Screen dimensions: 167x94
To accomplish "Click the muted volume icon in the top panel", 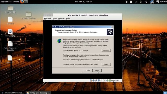I will click(x=146, y=2).
